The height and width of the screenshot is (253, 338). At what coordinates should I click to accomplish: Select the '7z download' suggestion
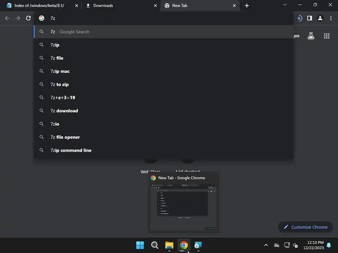(164, 111)
